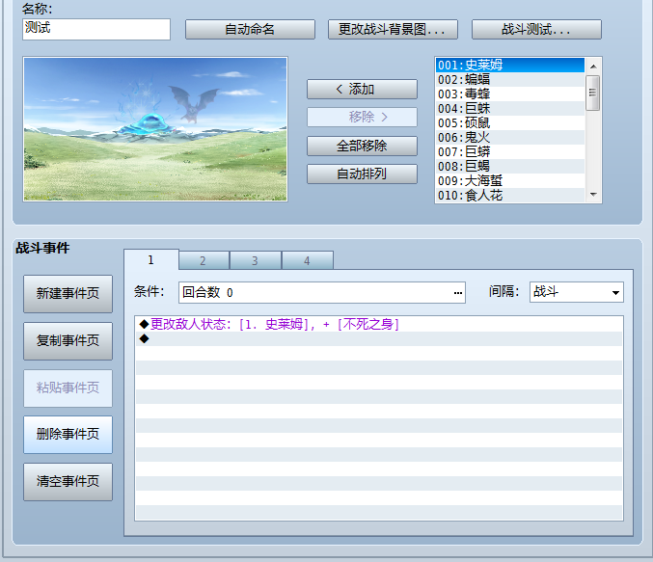Screen dimensions: 653x562
Task: Select the empty ◆ event command line
Action: pos(378,339)
